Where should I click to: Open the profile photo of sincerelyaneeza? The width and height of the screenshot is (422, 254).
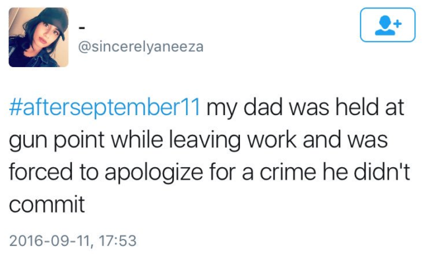tap(38, 37)
